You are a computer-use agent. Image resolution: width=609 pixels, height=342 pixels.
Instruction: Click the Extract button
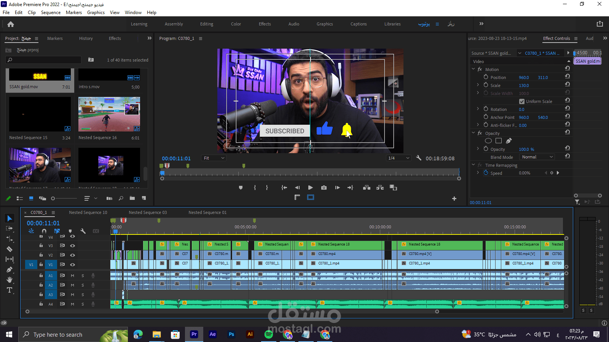pos(380,187)
